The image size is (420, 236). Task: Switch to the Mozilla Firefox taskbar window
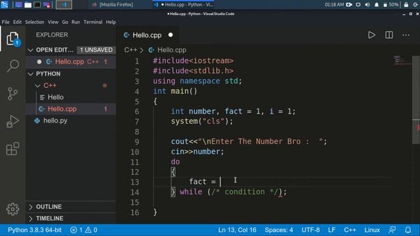tap(112, 5)
